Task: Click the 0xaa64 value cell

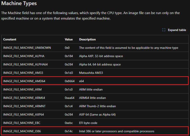Action: 70,98
